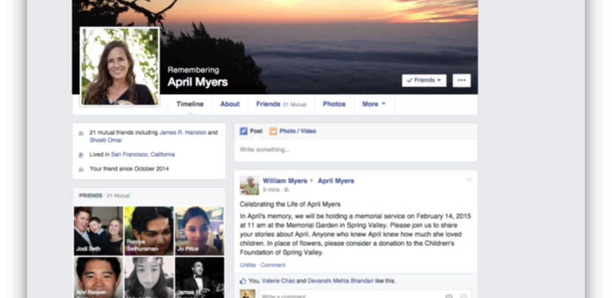Click the Lived in location icon
This screenshot has height=298, width=612.
click(x=81, y=155)
